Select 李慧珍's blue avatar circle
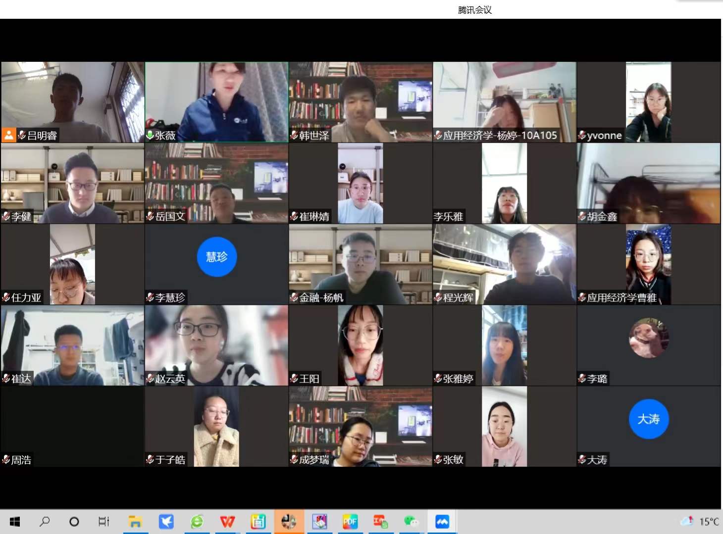 [216, 257]
